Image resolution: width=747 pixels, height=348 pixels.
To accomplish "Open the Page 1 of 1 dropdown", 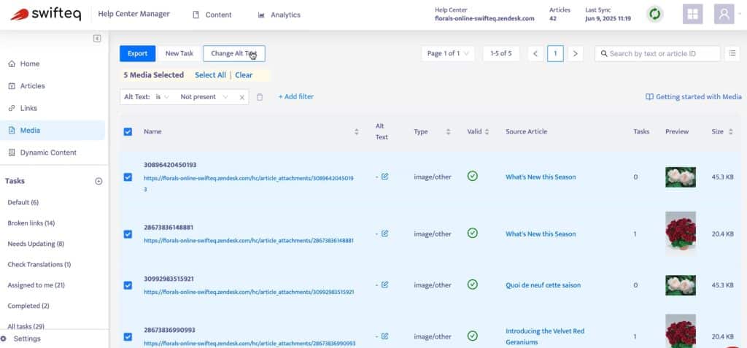I will point(447,53).
